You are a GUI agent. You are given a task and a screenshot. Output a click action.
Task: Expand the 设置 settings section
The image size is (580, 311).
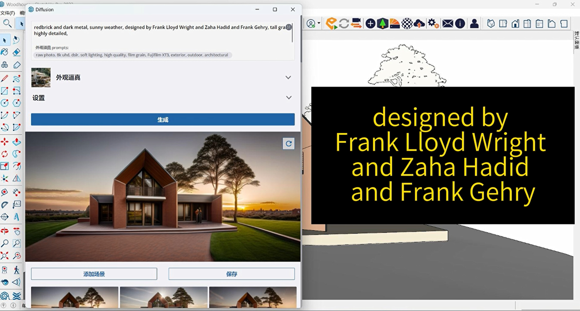289,97
